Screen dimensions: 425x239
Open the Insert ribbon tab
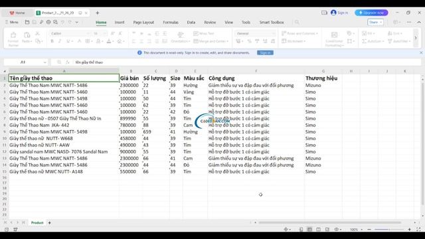click(x=120, y=22)
